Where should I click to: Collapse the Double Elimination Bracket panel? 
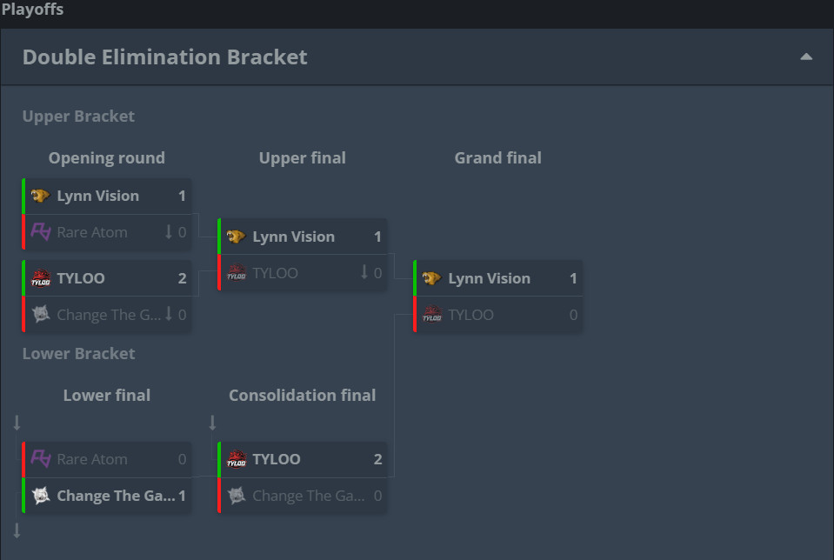point(806,57)
